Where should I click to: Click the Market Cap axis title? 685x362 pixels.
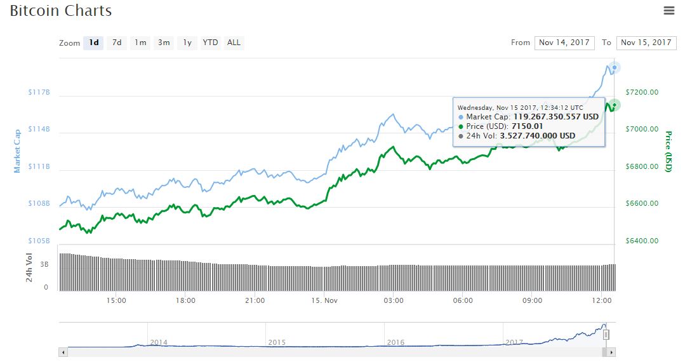[x=17, y=151]
